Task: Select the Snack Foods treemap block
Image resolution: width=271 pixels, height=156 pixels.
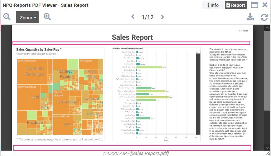Action: point(92,99)
